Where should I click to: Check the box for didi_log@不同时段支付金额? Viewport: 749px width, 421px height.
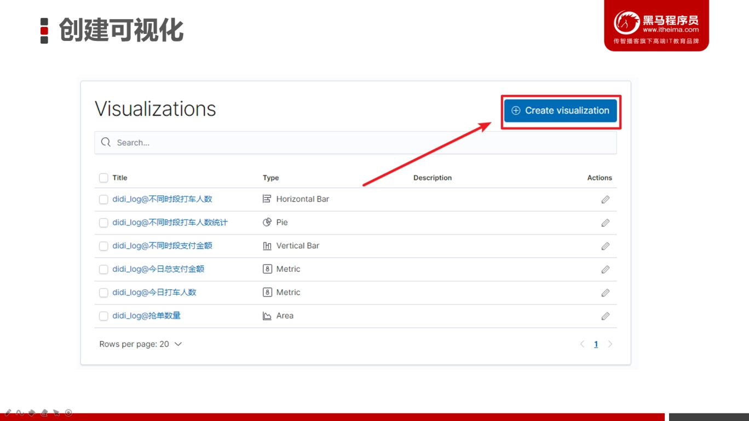(x=103, y=246)
